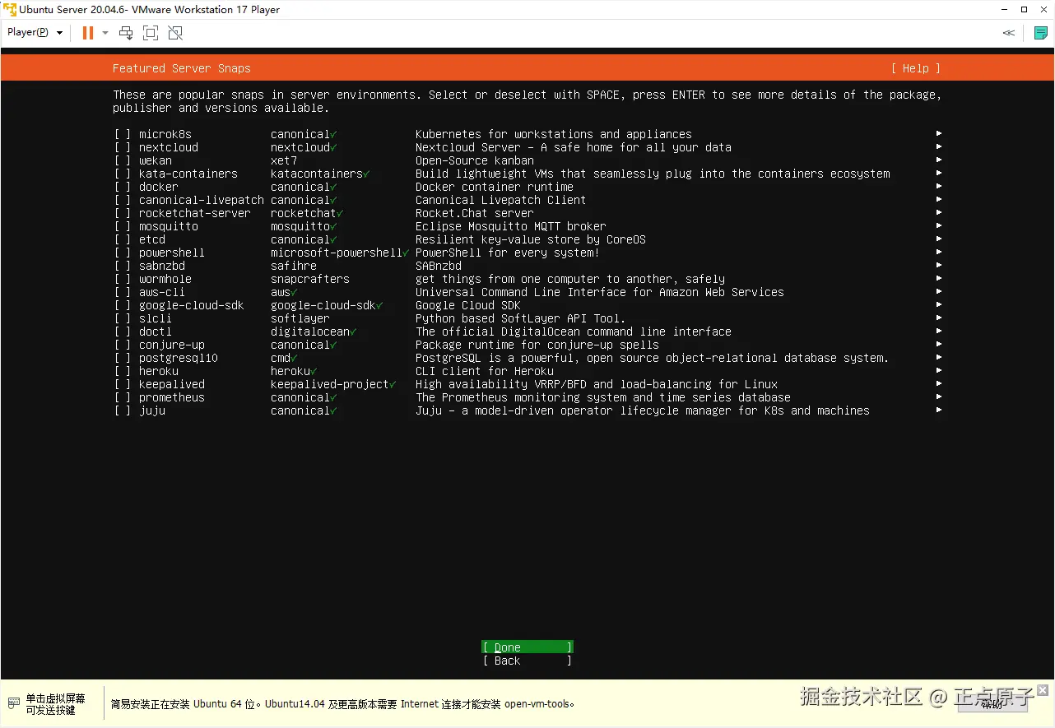Click description 'Google Cloud SDK'
The width and height of the screenshot is (1055, 728).
468,305
